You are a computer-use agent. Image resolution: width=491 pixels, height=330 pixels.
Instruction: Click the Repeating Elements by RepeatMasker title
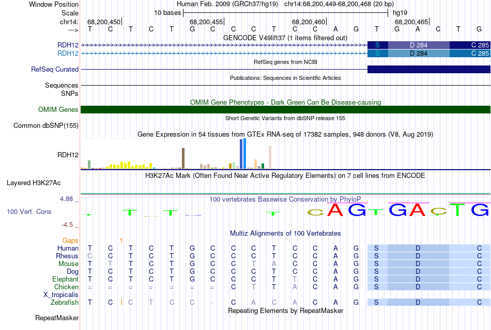(x=285, y=310)
